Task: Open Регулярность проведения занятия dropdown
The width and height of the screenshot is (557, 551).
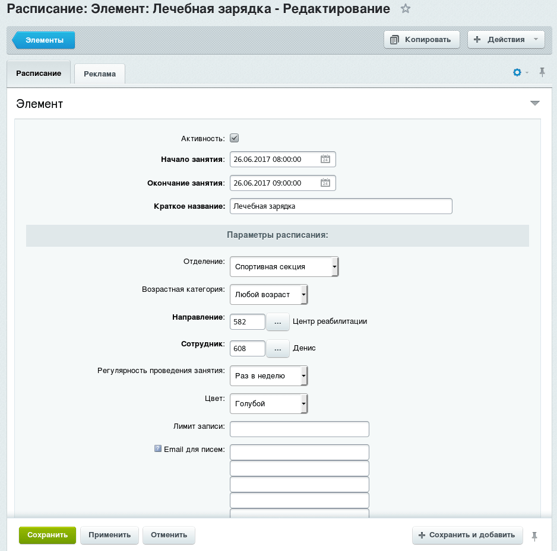Action: [x=269, y=375]
